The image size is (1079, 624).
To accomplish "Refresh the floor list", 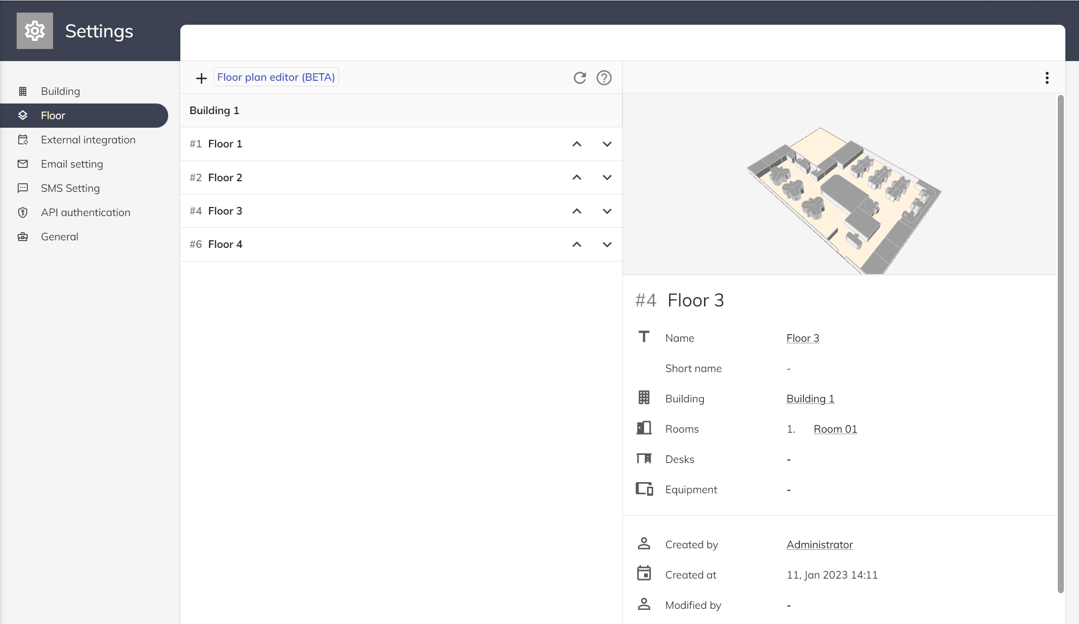I will pyautogui.click(x=579, y=78).
